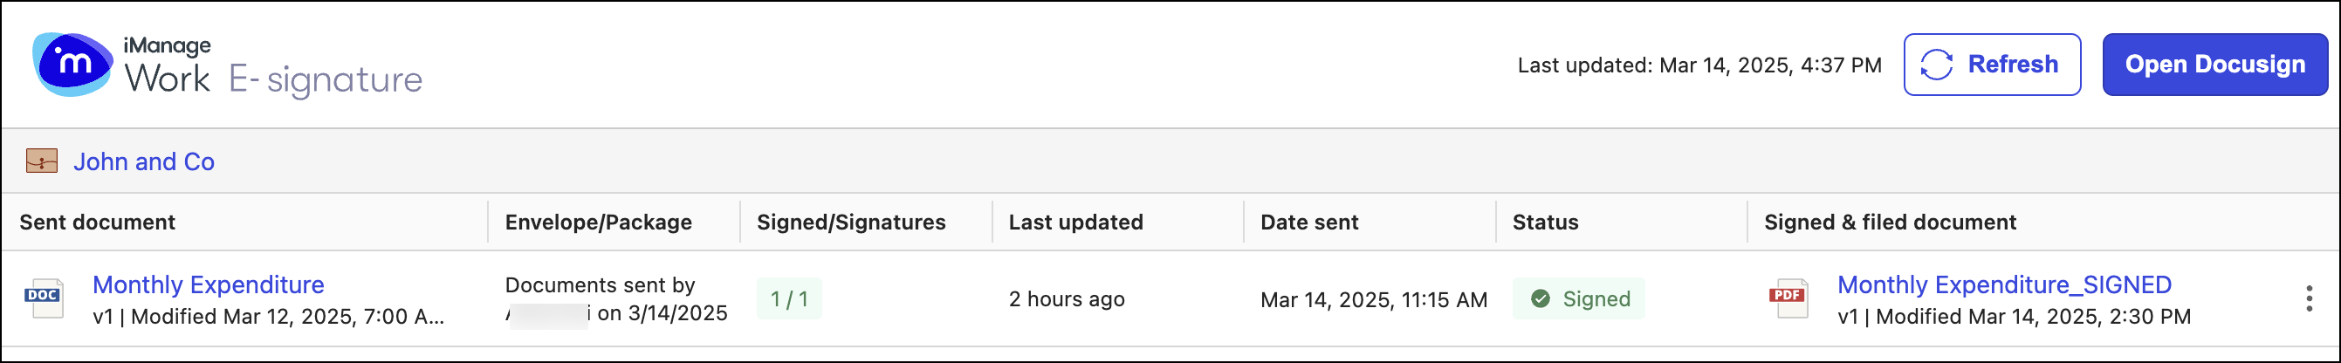The height and width of the screenshot is (363, 2341).
Task: Open the three-dot more options menu
Action: pyautogui.click(x=2309, y=298)
